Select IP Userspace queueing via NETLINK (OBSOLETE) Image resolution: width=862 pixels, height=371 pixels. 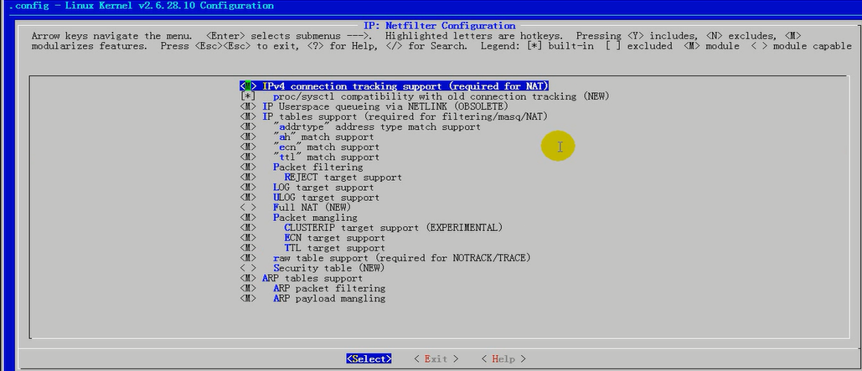click(385, 106)
